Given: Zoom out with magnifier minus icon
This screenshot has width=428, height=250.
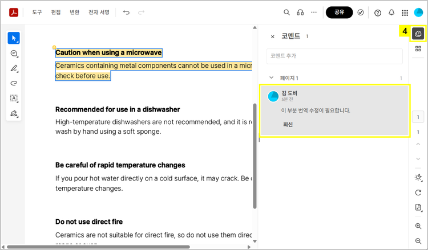Looking at the screenshot, I should (x=418, y=241).
